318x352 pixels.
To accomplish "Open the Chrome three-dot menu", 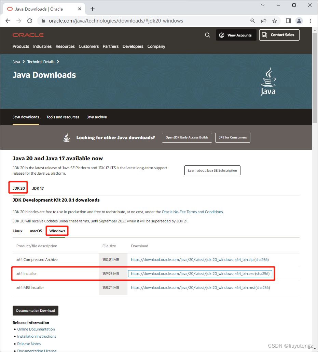I will [x=310, y=21].
